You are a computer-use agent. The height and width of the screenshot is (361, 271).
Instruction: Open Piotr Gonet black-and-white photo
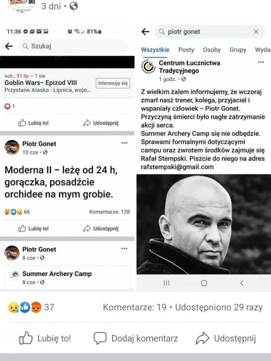click(x=204, y=224)
